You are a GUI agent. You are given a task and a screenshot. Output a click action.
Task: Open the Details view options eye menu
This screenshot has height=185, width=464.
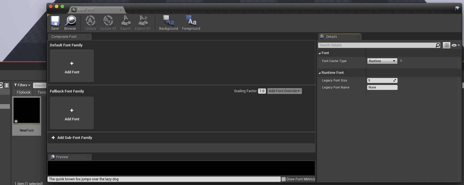click(x=455, y=45)
